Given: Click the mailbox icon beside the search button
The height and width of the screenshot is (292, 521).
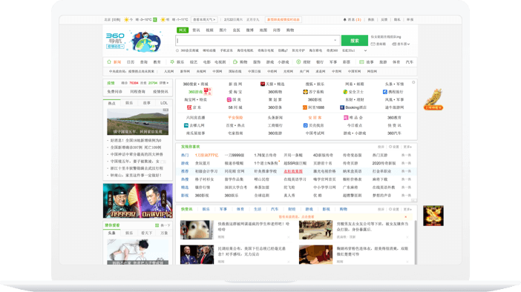Looking at the screenshot, I should click(x=373, y=44).
